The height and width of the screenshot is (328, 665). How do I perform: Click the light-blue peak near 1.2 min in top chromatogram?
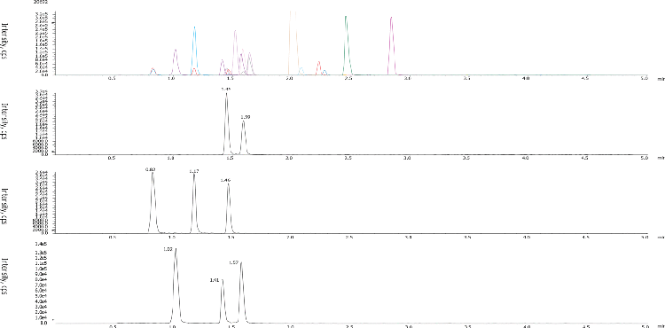coord(195,51)
